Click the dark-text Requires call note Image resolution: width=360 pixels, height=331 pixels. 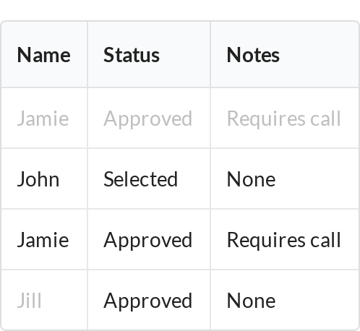point(285,239)
